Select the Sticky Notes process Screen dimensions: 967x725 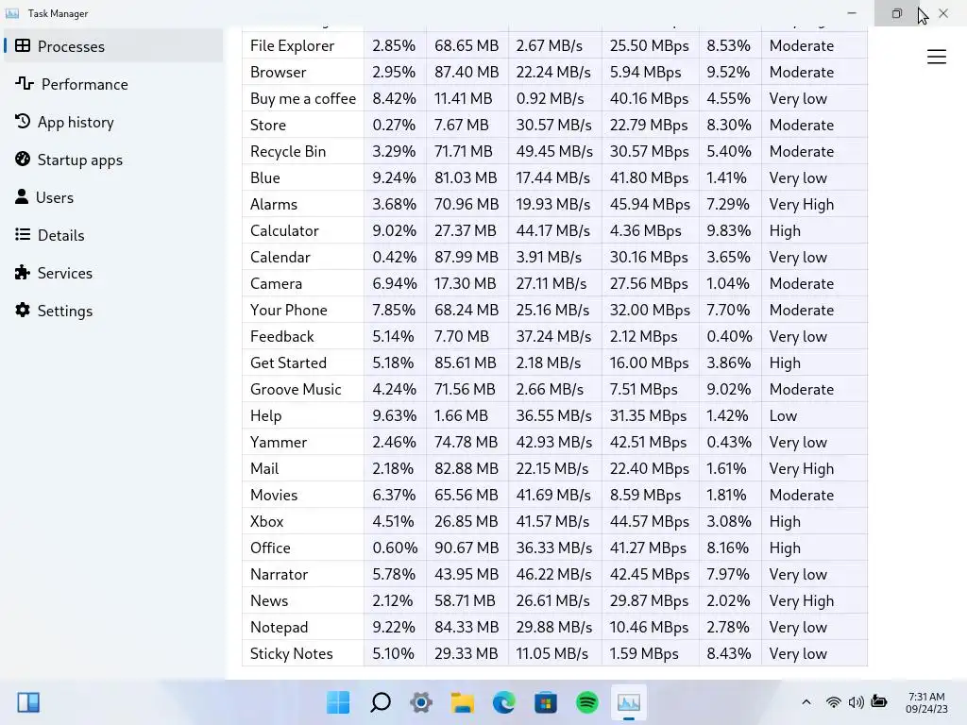pyautogui.click(x=554, y=653)
